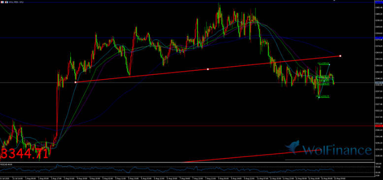
Task: Click the current price tag on price axis
Action: pos(379,83)
